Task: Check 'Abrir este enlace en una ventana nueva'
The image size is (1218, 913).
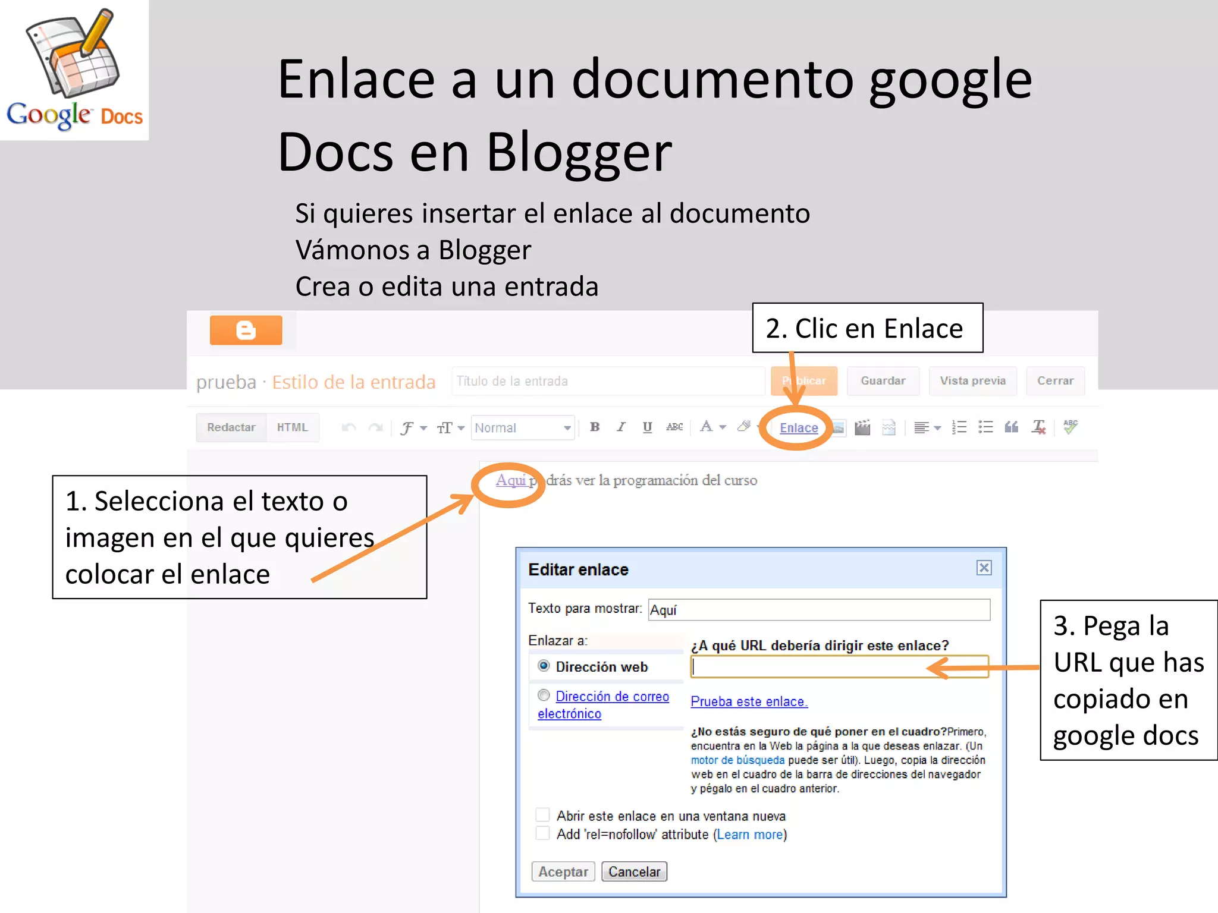Action: (x=542, y=815)
